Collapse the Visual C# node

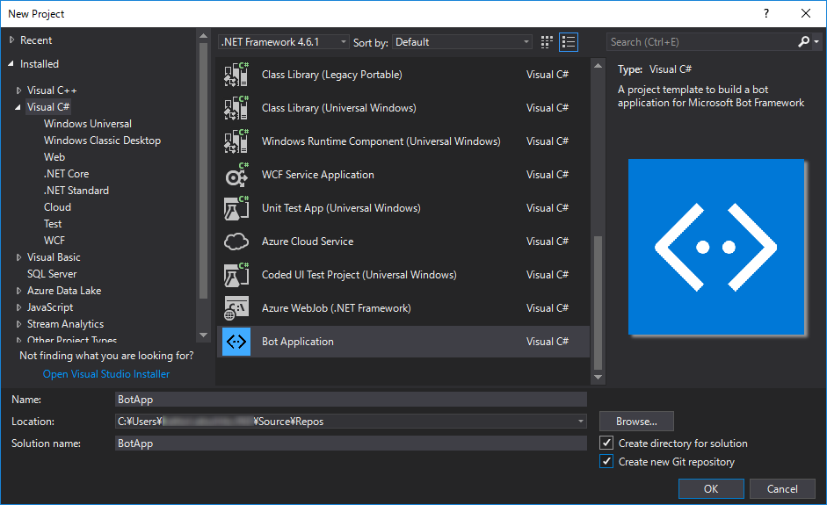pyautogui.click(x=18, y=107)
